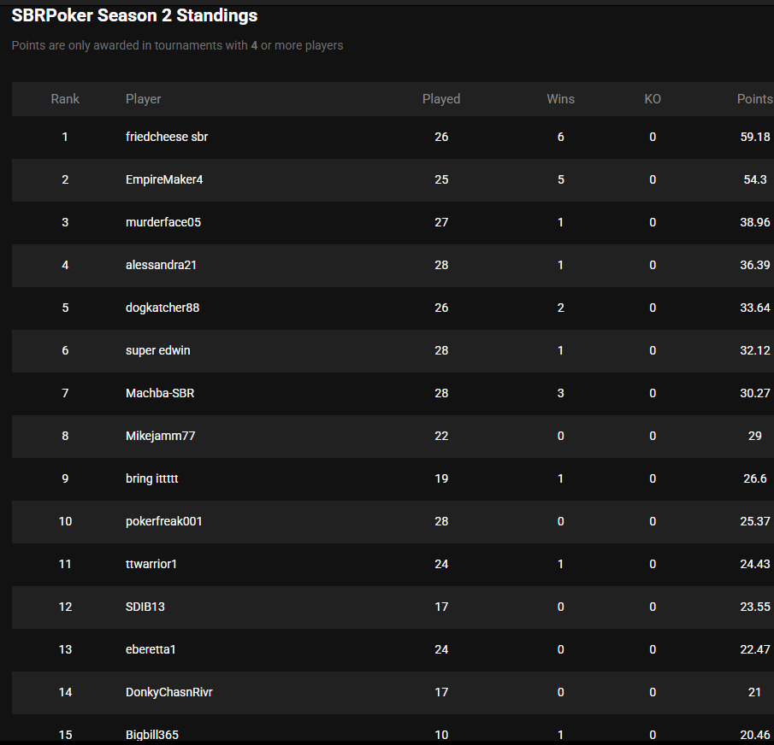Select DonkyChasnRivr in standings
The width and height of the screenshot is (774, 745).
point(168,692)
